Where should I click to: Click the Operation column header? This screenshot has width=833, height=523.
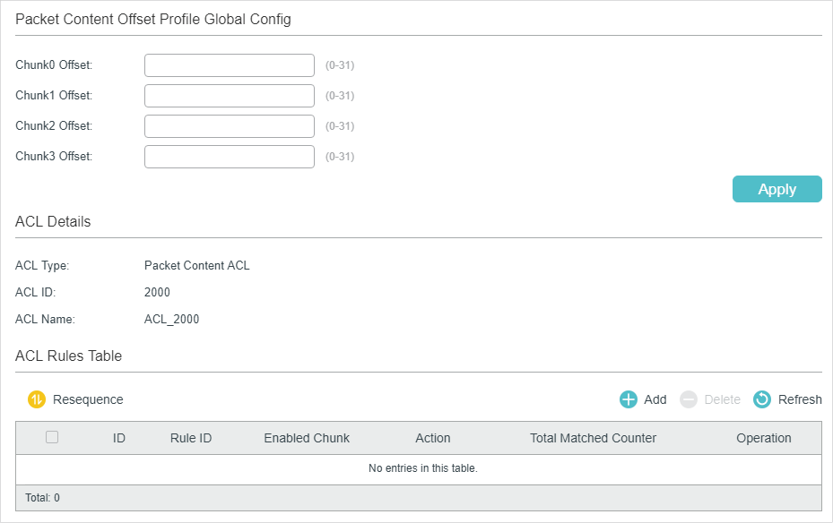coord(764,438)
